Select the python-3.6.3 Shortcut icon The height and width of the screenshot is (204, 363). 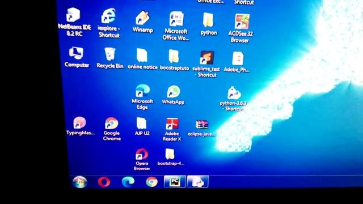point(234,93)
